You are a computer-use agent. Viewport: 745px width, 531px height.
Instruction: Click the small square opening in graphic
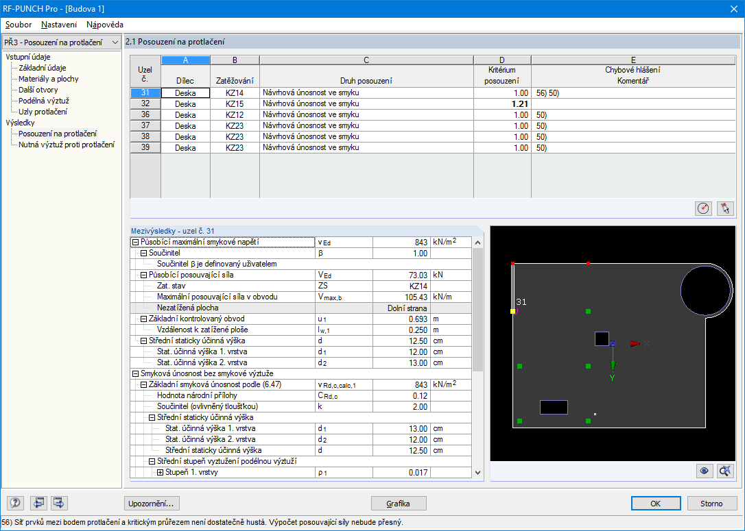point(602,339)
